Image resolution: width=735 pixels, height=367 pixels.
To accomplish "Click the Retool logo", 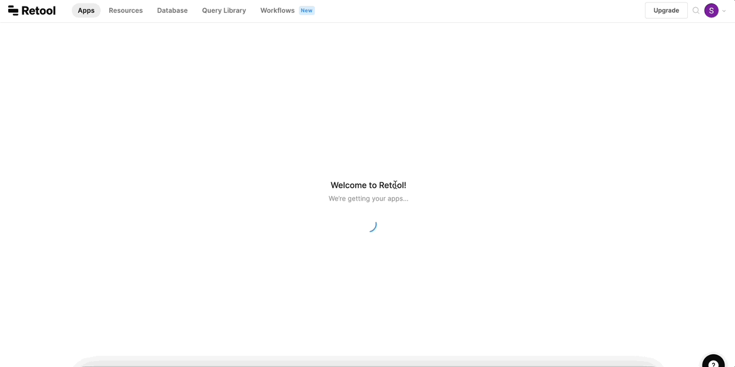I will (32, 11).
